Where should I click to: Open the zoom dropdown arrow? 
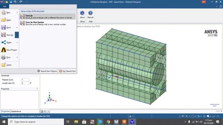click(x=210, y=116)
